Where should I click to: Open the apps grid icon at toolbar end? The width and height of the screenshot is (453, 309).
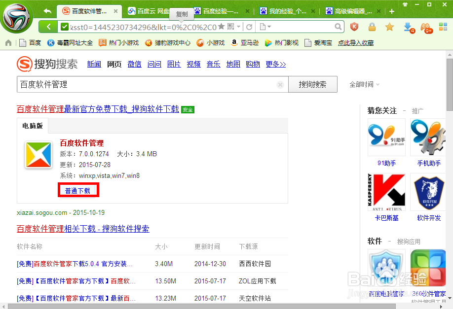tap(444, 27)
